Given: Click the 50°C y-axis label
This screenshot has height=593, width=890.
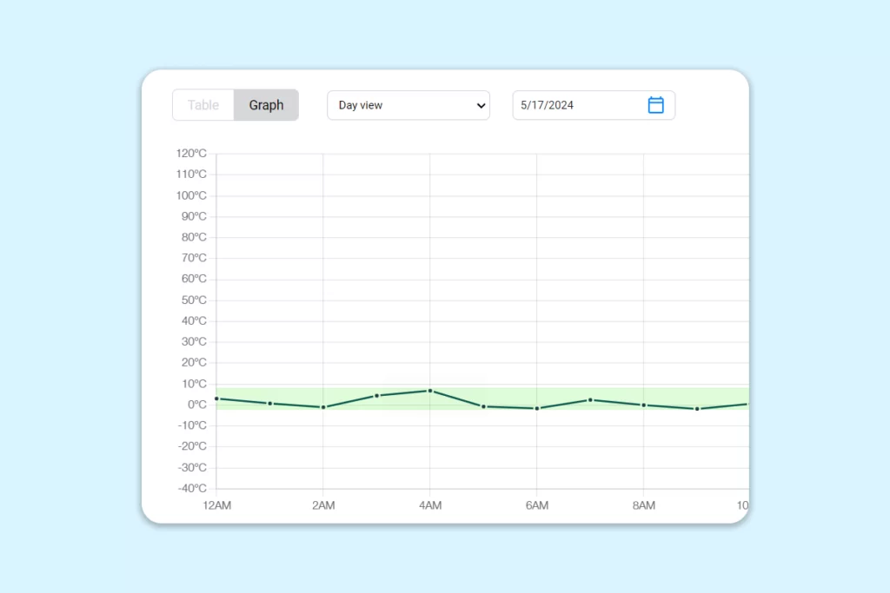Looking at the screenshot, I should pos(194,300).
